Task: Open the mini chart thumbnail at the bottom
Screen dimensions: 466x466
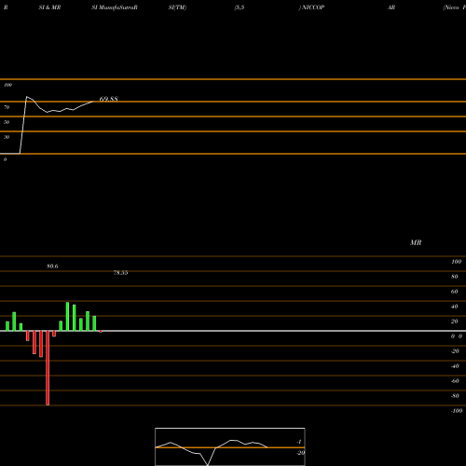Action: tap(230, 446)
